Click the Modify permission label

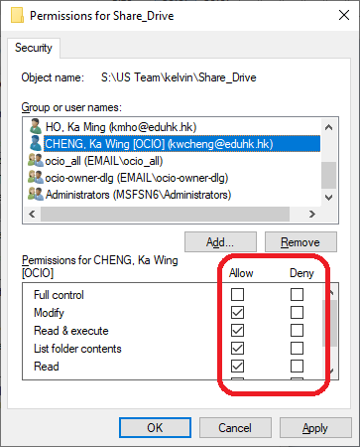coord(49,313)
